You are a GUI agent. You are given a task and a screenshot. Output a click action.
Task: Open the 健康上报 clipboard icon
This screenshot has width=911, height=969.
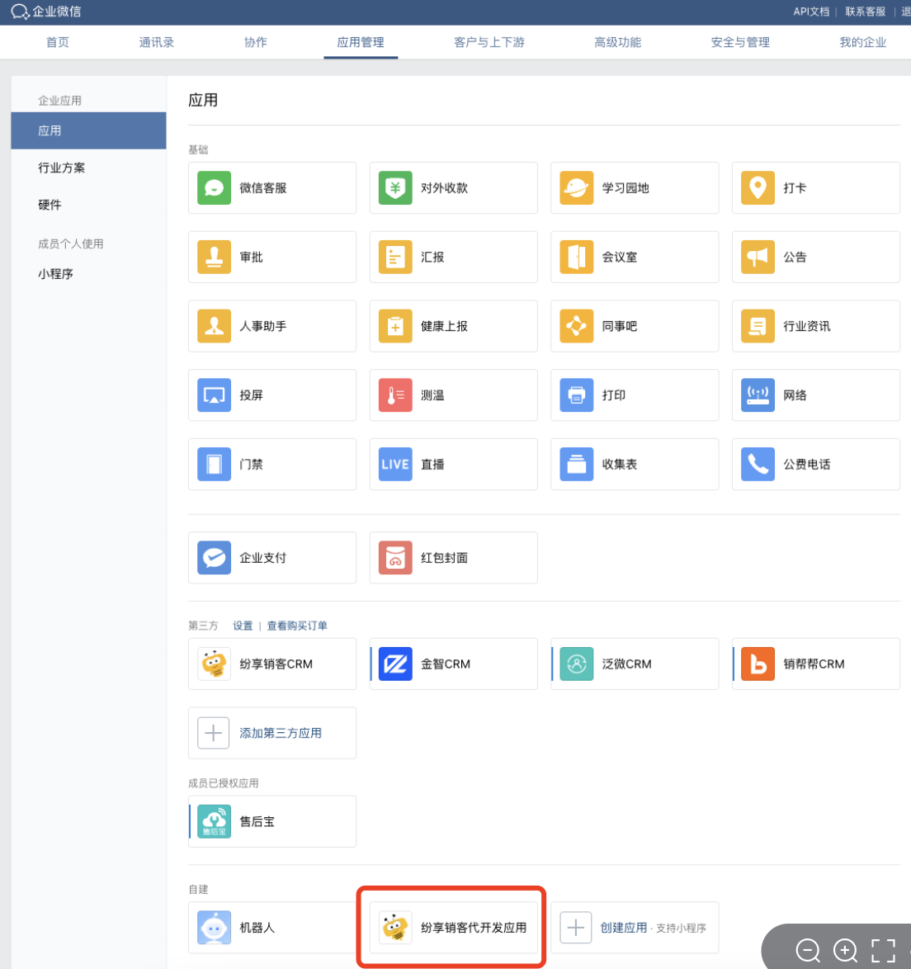pyautogui.click(x=395, y=326)
